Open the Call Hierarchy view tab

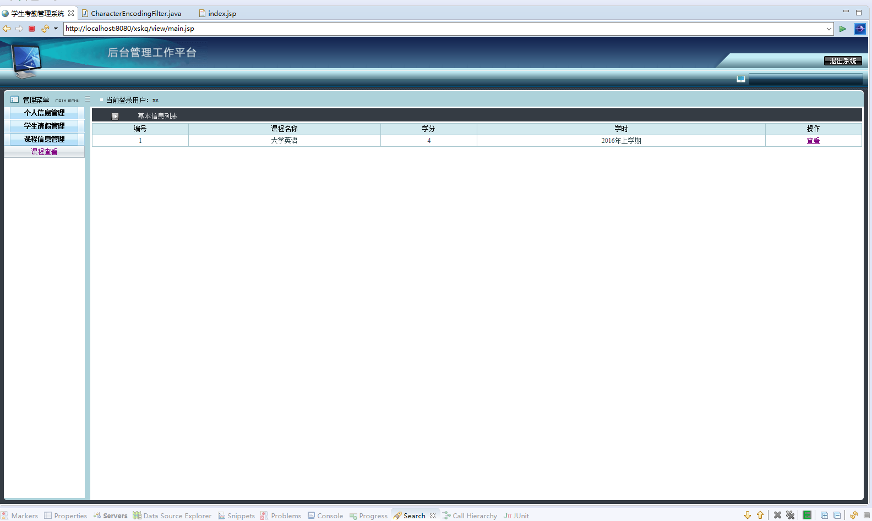(x=470, y=516)
